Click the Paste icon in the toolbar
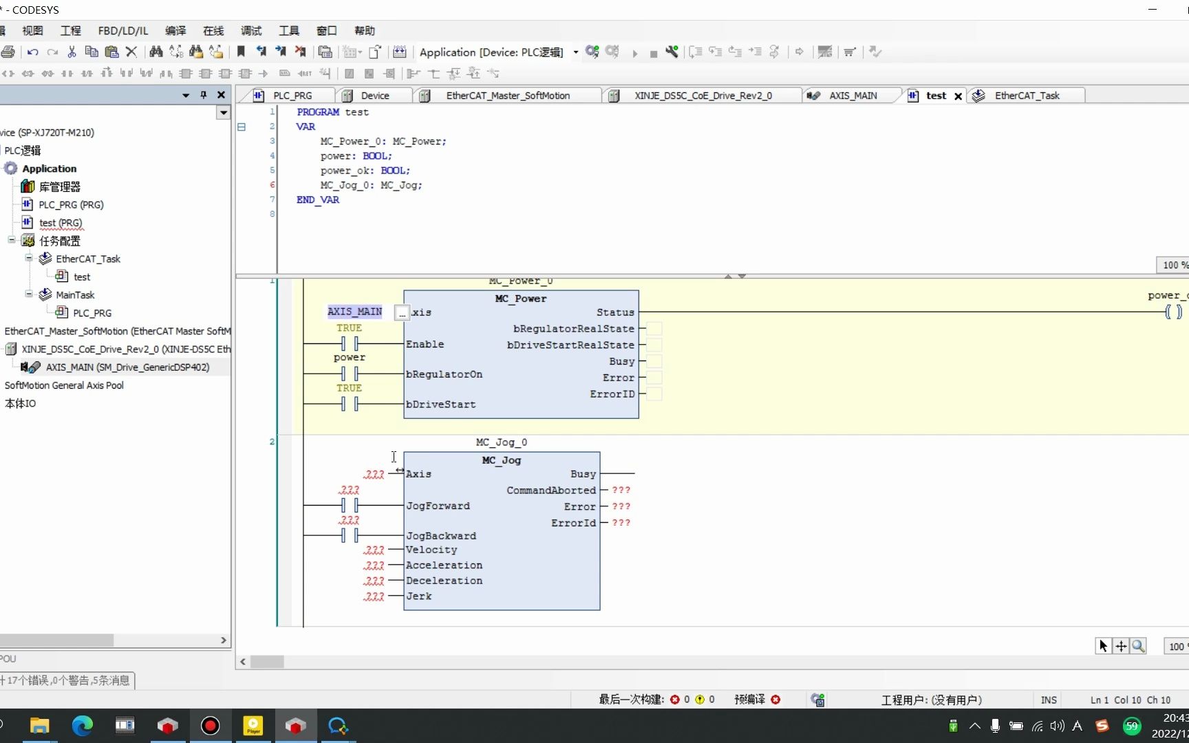The image size is (1189, 743). (x=111, y=52)
